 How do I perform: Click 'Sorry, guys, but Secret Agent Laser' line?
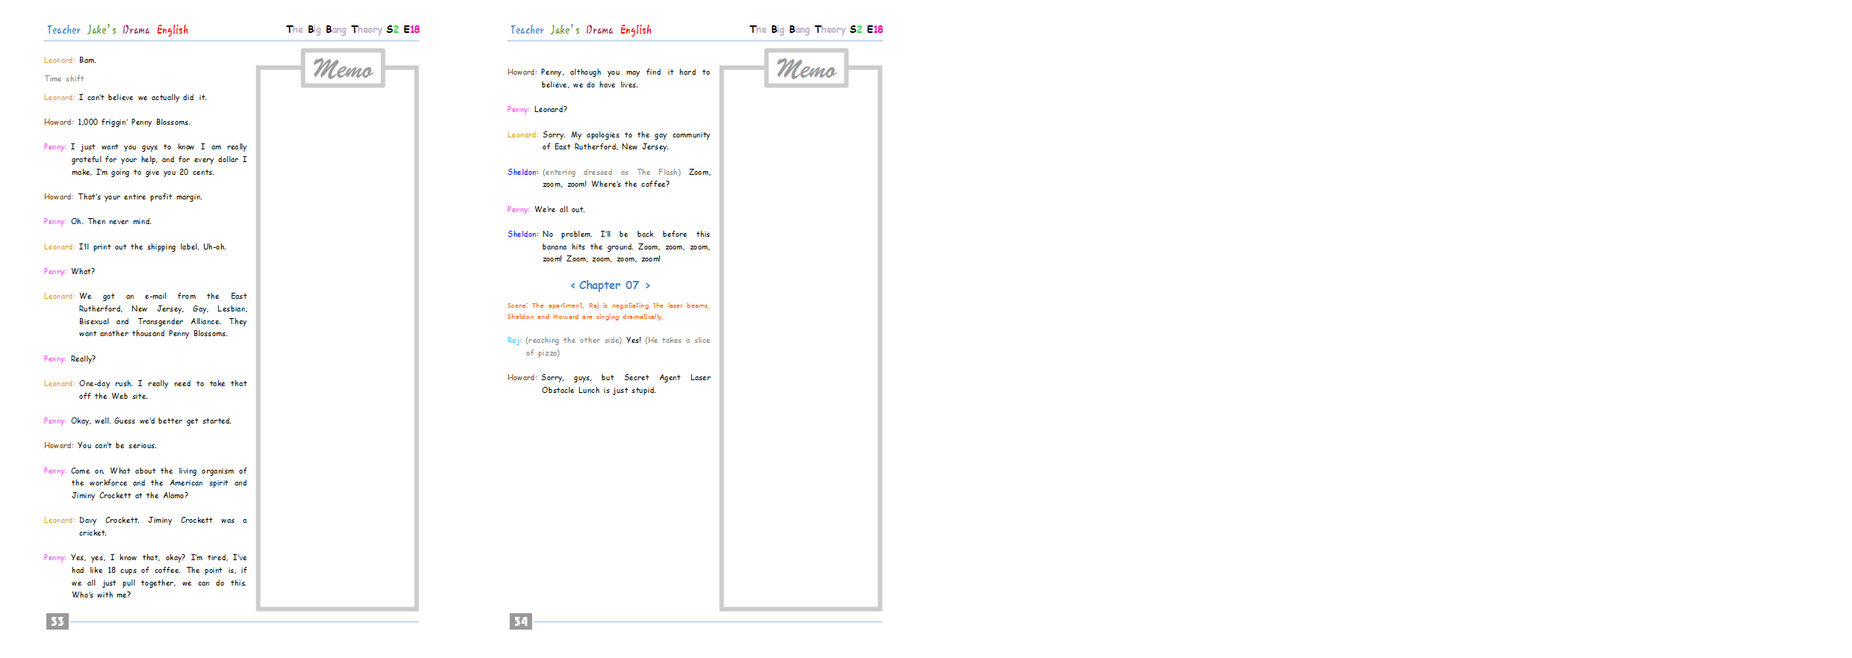click(626, 378)
